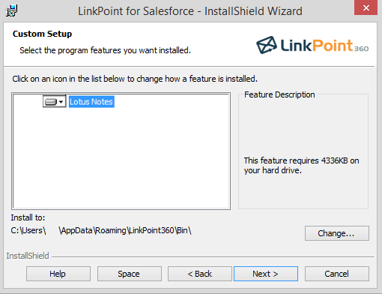Cancel the InstallShield Wizard

click(x=337, y=274)
